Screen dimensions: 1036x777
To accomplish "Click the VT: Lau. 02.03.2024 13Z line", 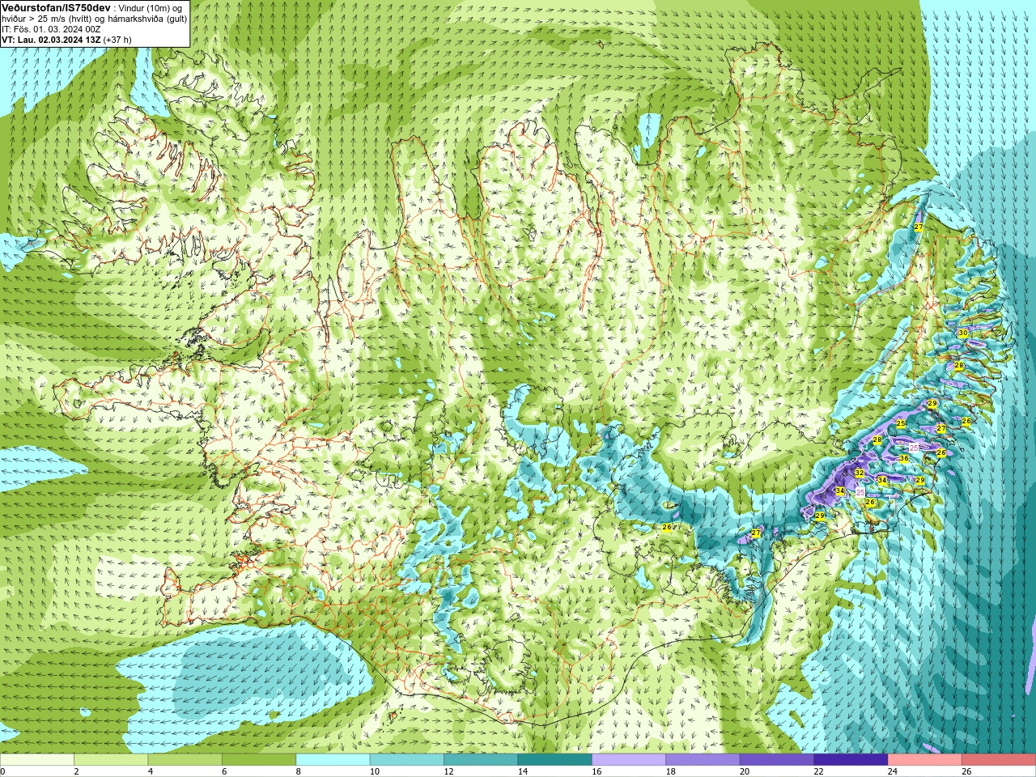I will 66,40.
